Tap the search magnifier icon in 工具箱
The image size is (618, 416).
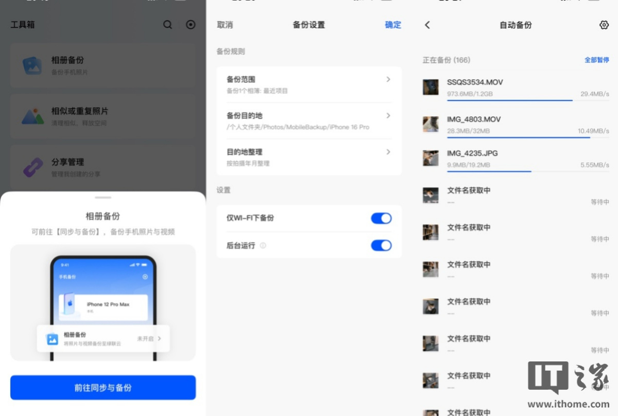click(167, 25)
